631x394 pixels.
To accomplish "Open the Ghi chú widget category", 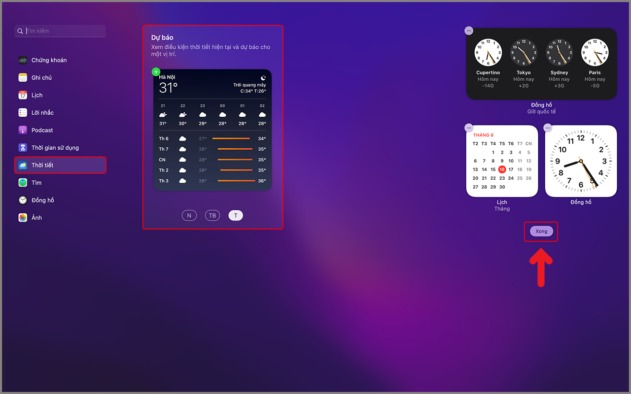I will pyautogui.click(x=61, y=78).
